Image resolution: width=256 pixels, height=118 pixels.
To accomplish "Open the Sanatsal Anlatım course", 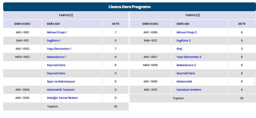I will (189, 90).
